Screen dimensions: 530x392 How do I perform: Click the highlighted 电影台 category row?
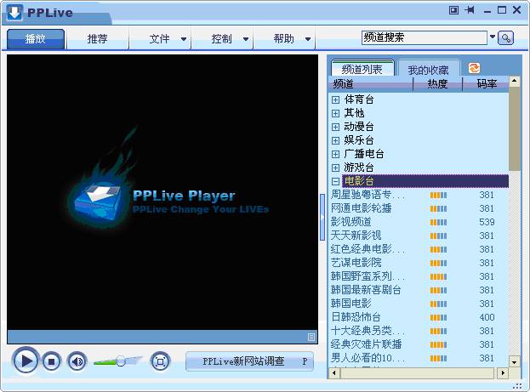425,181
